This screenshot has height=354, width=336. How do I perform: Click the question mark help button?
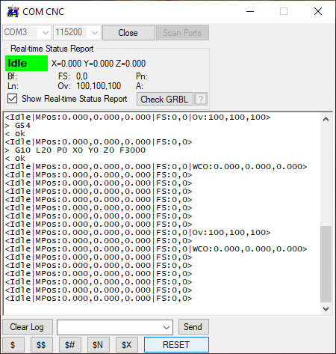(x=201, y=99)
